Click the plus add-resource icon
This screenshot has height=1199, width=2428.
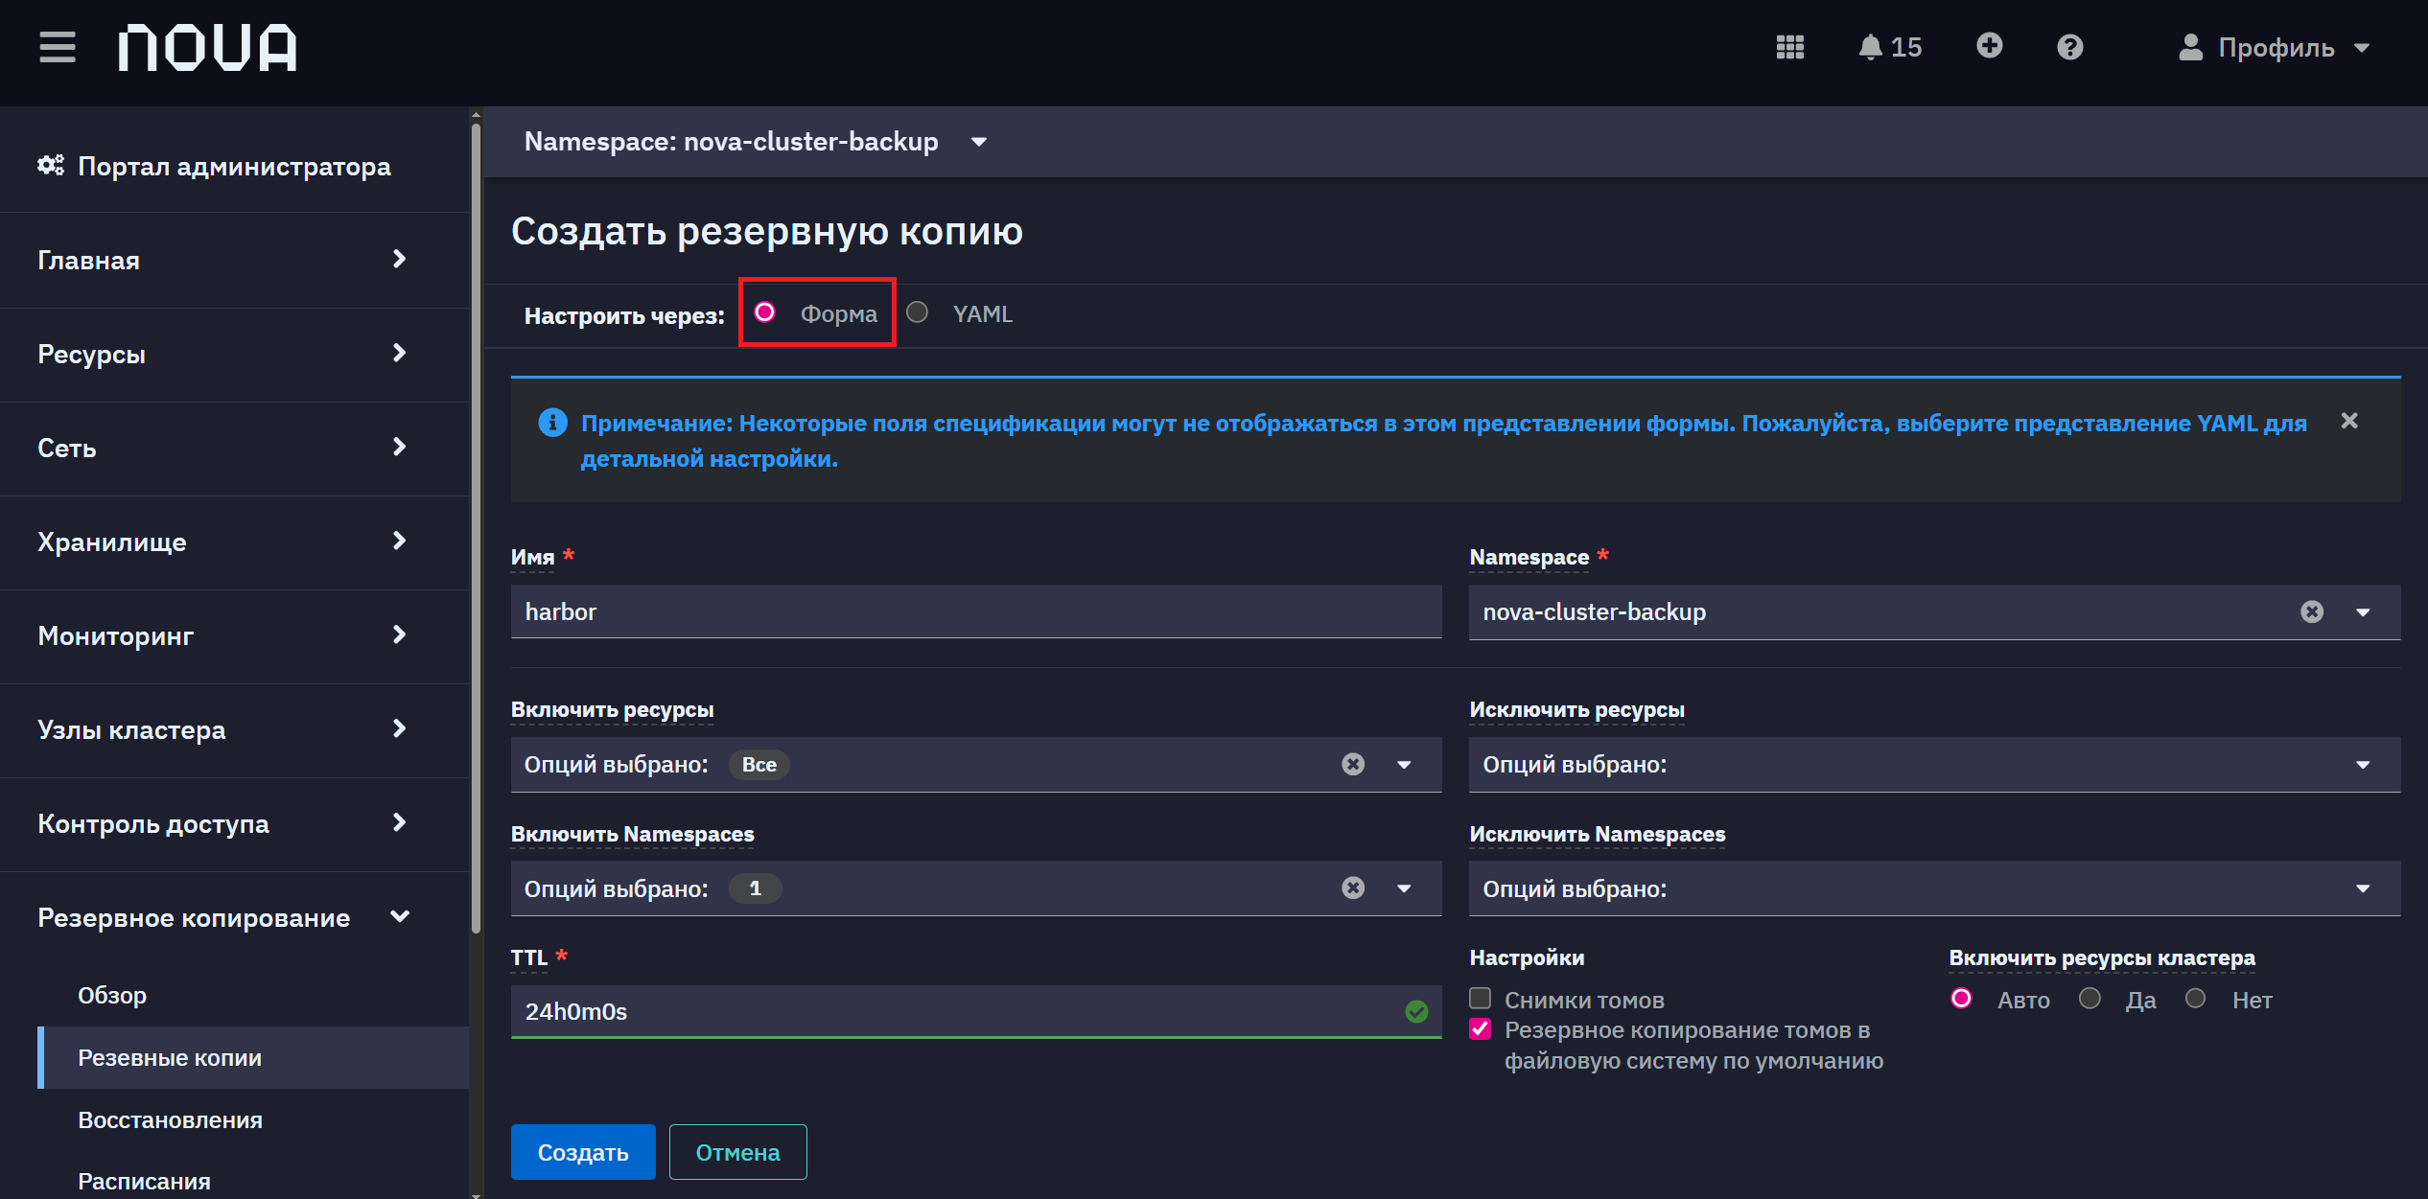(x=1990, y=46)
